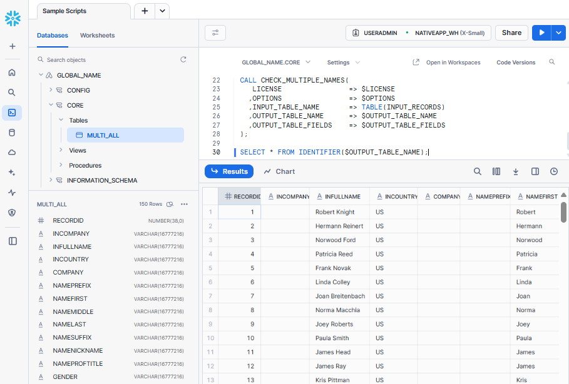Image resolution: width=569 pixels, height=384 pixels.
Task: Select the Sample Scripts tab
Action: [x=83, y=11]
